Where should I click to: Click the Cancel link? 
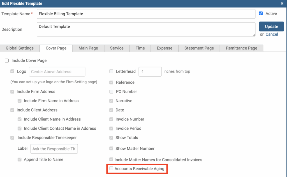tap(272, 34)
